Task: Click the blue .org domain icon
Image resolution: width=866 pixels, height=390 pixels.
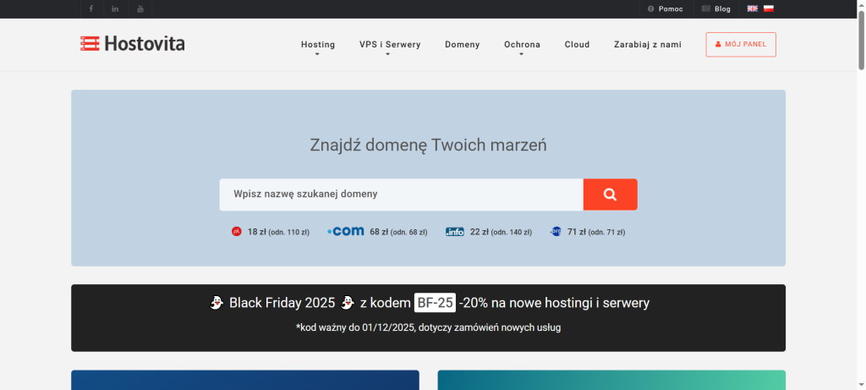Action: pos(556,231)
